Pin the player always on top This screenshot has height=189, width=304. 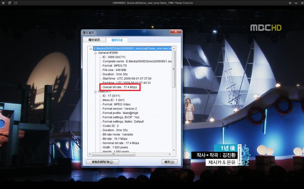[x=290, y=3]
